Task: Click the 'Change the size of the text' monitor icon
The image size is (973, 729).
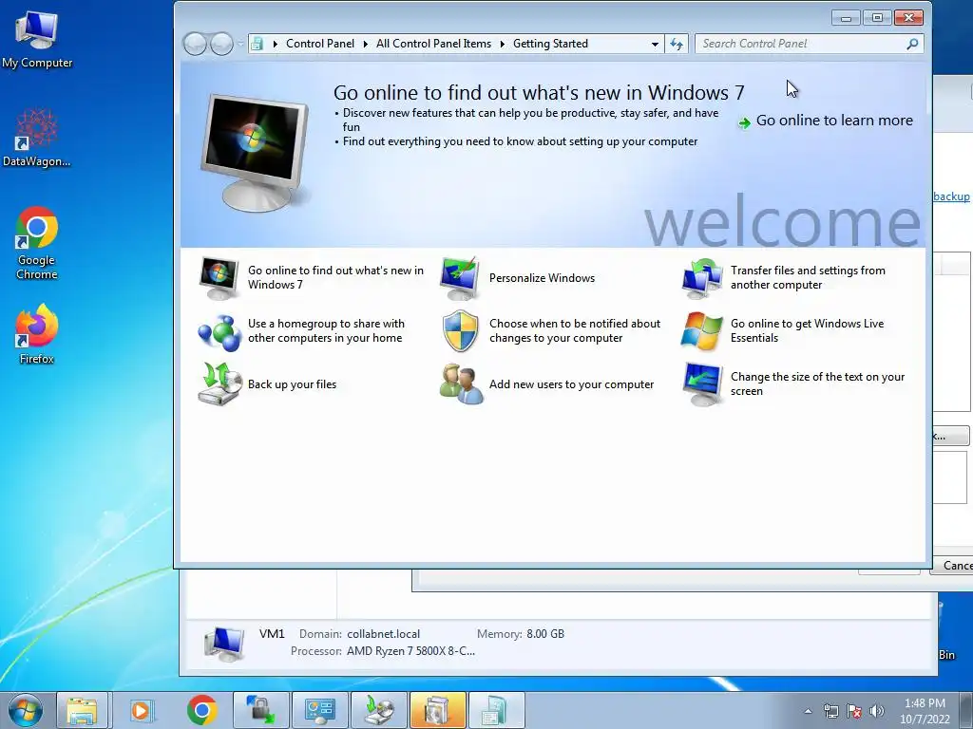Action: click(701, 384)
